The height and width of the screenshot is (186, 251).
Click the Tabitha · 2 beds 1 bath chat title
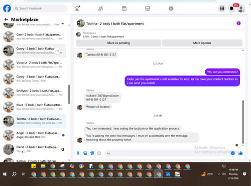tap(115, 23)
